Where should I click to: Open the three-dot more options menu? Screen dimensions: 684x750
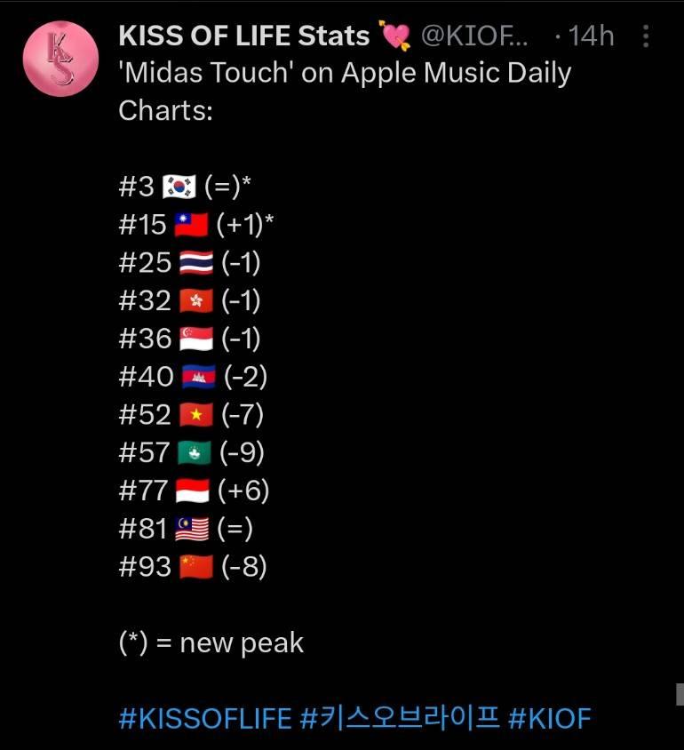click(646, 36)
